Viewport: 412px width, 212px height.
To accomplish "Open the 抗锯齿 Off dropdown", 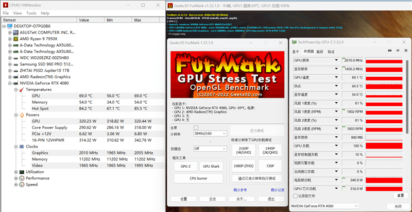I will pos(210,149).
